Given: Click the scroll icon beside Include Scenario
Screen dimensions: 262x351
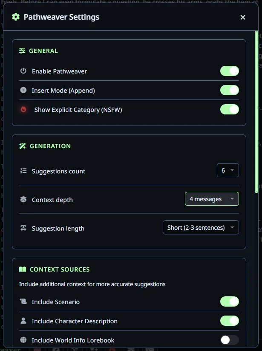Looking at the screenshot, I should point(23,301).
